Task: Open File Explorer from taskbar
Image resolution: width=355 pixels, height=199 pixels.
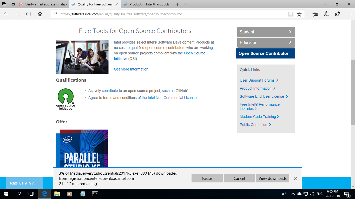Action: click(57, 194)
